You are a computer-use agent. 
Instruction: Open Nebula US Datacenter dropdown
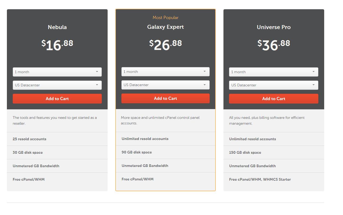pyautogui.click(x=57, y=85)
